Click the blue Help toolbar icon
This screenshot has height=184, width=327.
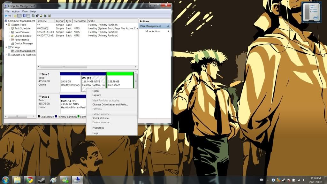[x=24, y=16]
